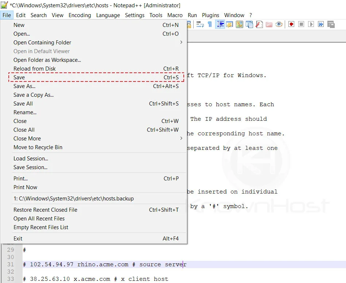346x283 pixels.
Task: Run the macro multiple times
Action: pyautogui.click(x=320, y=24)
